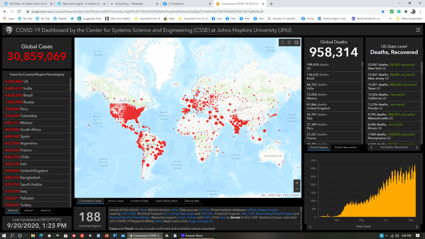Advance US state panel with right arrow
The width and height of the screenshot is (425, 239).
[417, 147]
